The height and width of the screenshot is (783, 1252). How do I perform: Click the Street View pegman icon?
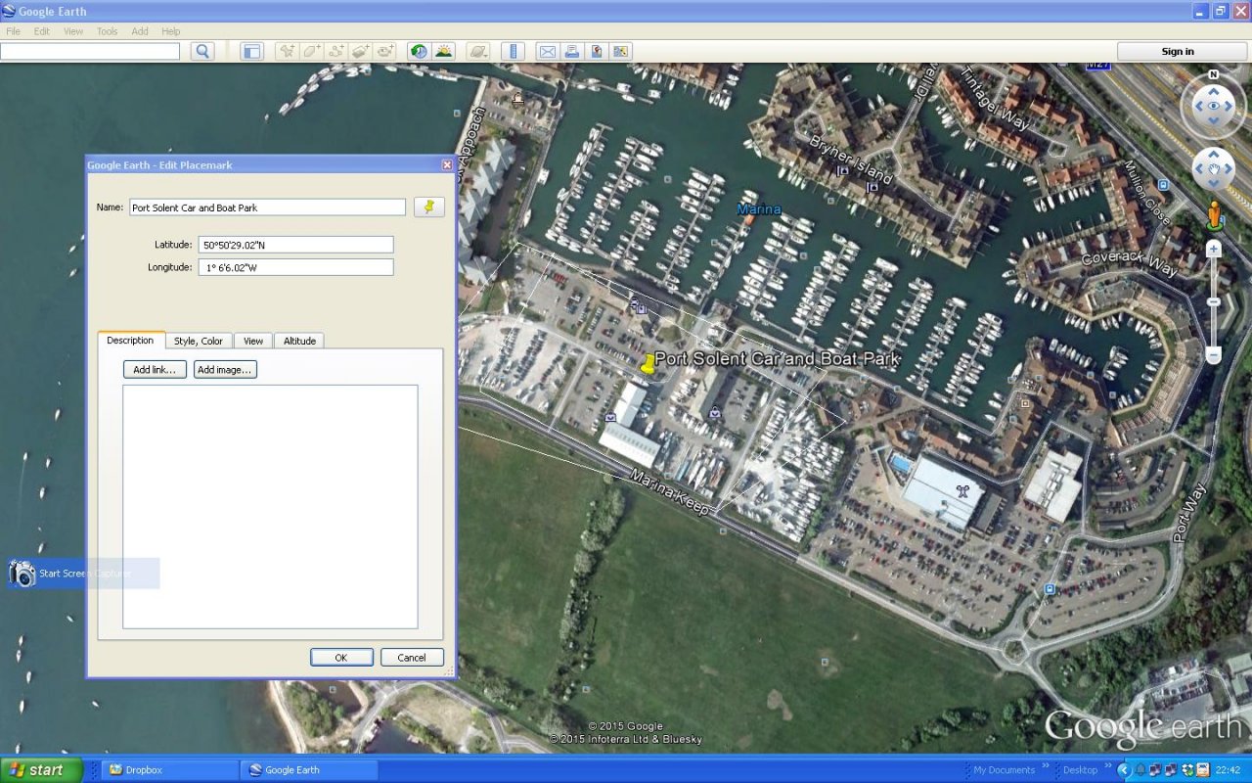point(1214,215)
